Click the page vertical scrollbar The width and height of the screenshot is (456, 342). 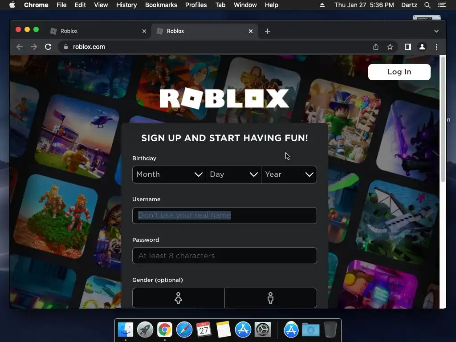tap(443, 119)
